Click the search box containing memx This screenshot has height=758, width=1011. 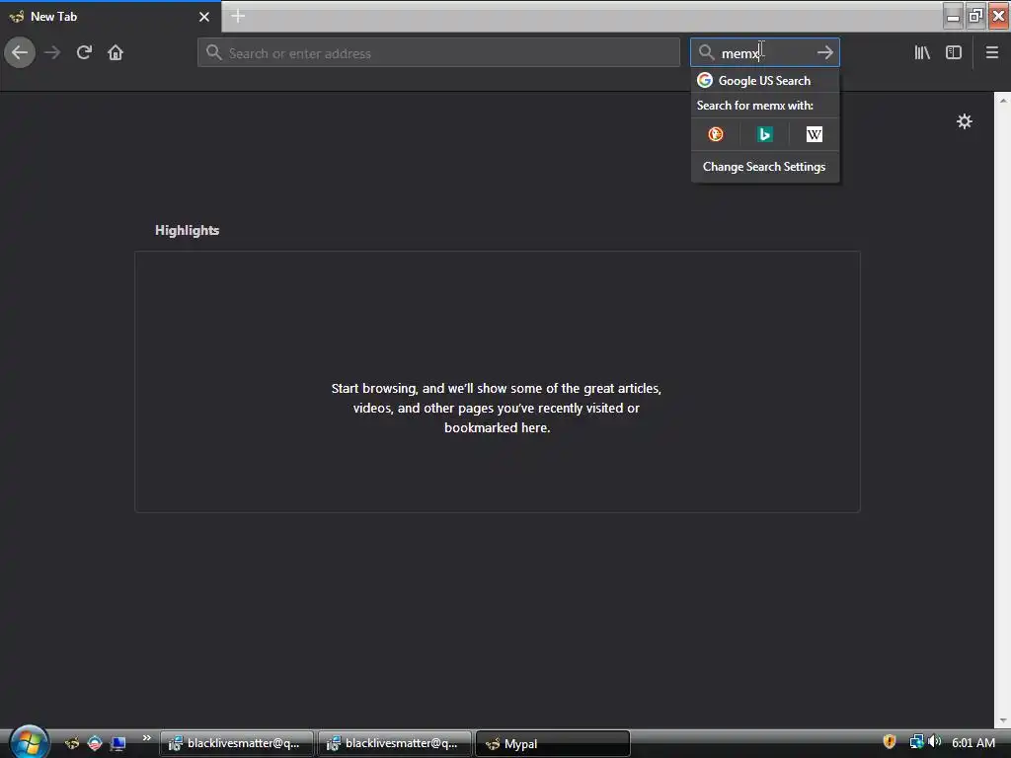coord(765,53)
